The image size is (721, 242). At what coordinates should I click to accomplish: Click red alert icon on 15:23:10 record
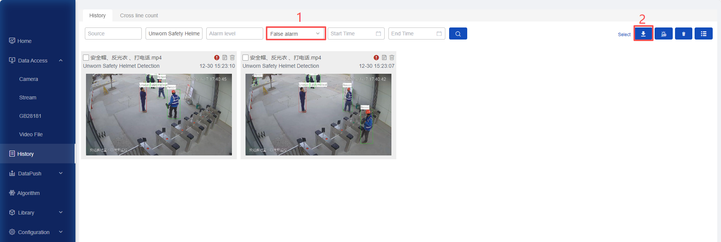point(217,58)
